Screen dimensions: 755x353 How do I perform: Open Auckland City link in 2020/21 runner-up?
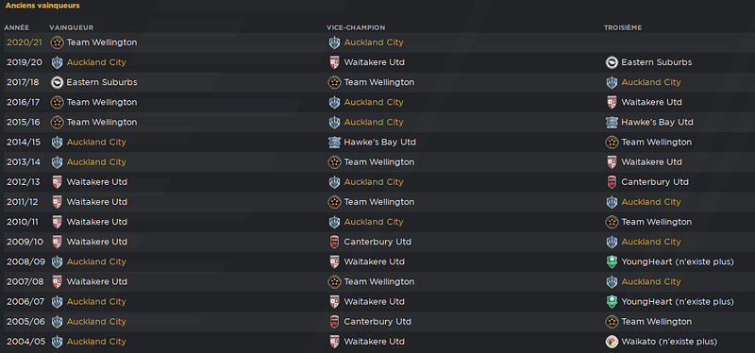(374, 42)
